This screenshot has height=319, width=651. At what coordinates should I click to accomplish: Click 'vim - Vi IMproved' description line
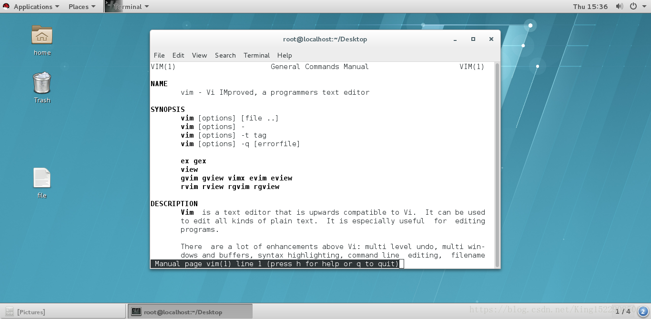click(275, 92)
